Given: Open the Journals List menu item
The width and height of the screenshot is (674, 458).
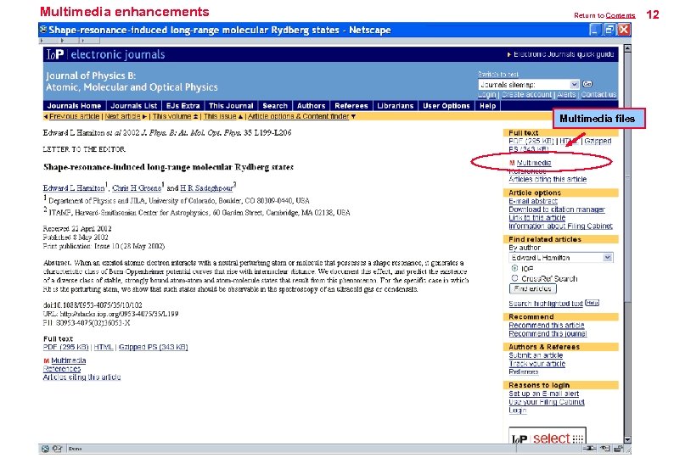Looking at the screenshot, I should pos(133,106).
